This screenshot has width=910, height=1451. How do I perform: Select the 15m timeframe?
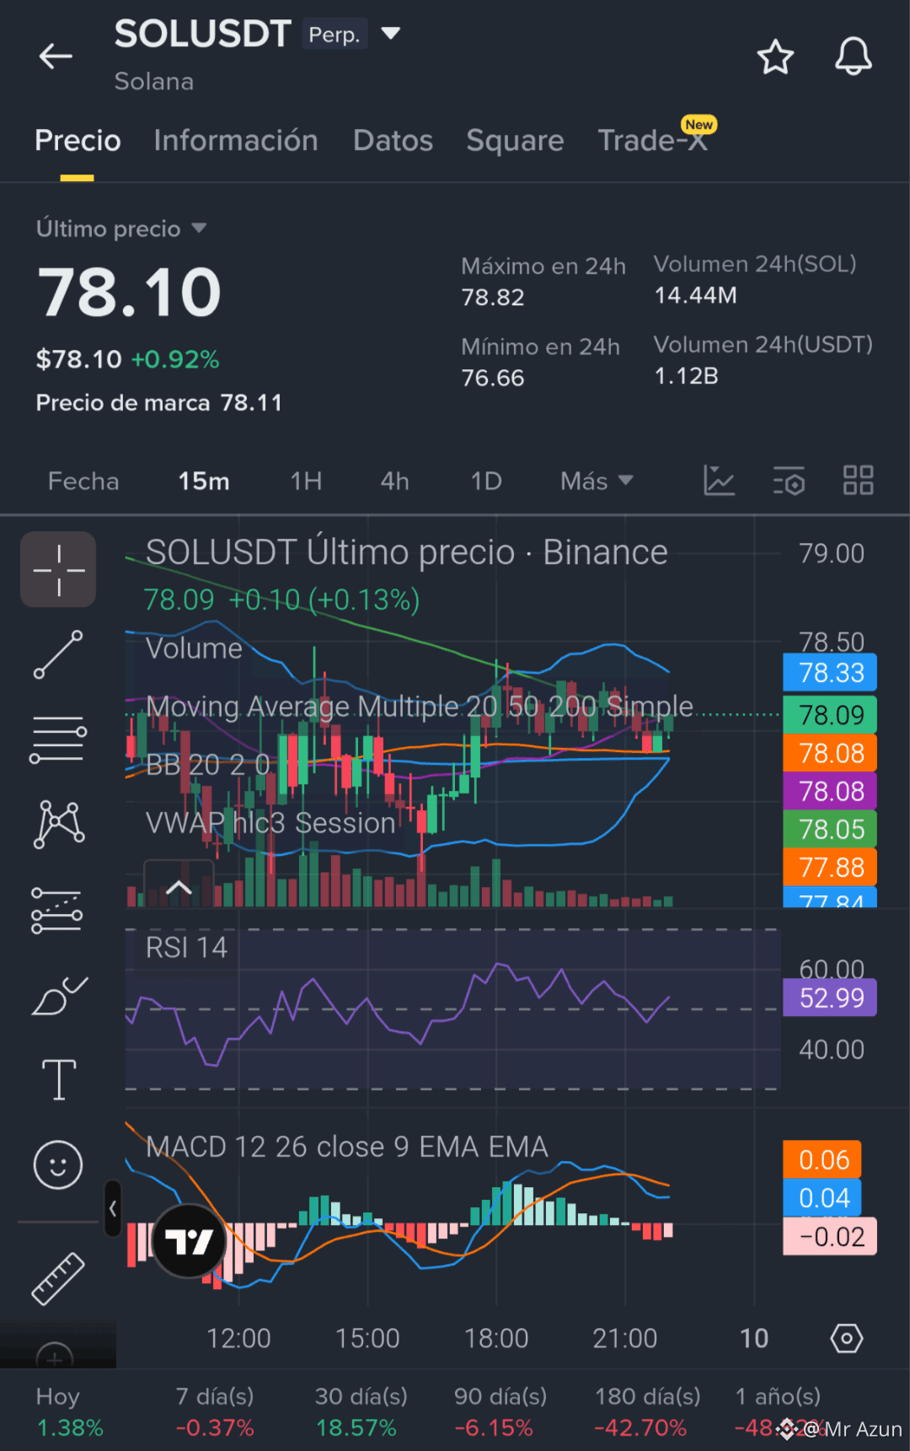click(x=204, y=481)
